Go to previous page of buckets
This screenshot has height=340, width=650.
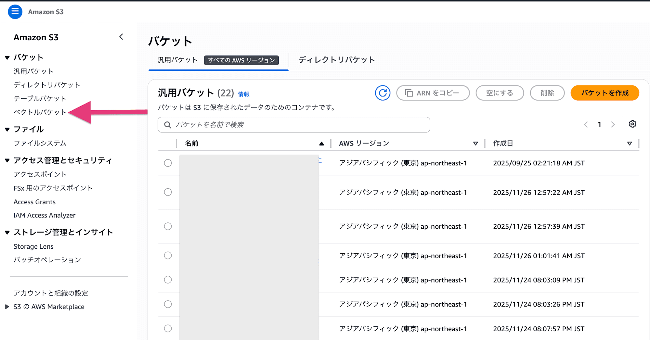coord(586,124)
